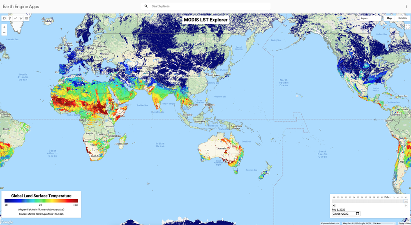
Task: Select the hand pan tool
Action: (x=4, y=18)
